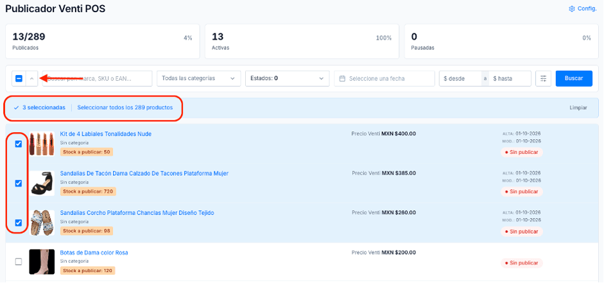The height and width of the screenshot is (283, 604).
Task: Click the 13 Activas stat card
Action: 302,42
